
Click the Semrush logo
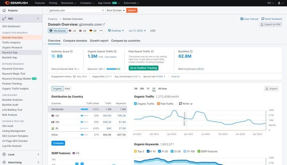click(16, 3)
